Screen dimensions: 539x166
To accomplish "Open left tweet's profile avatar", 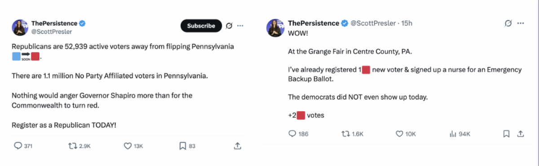I will (20, 28).
